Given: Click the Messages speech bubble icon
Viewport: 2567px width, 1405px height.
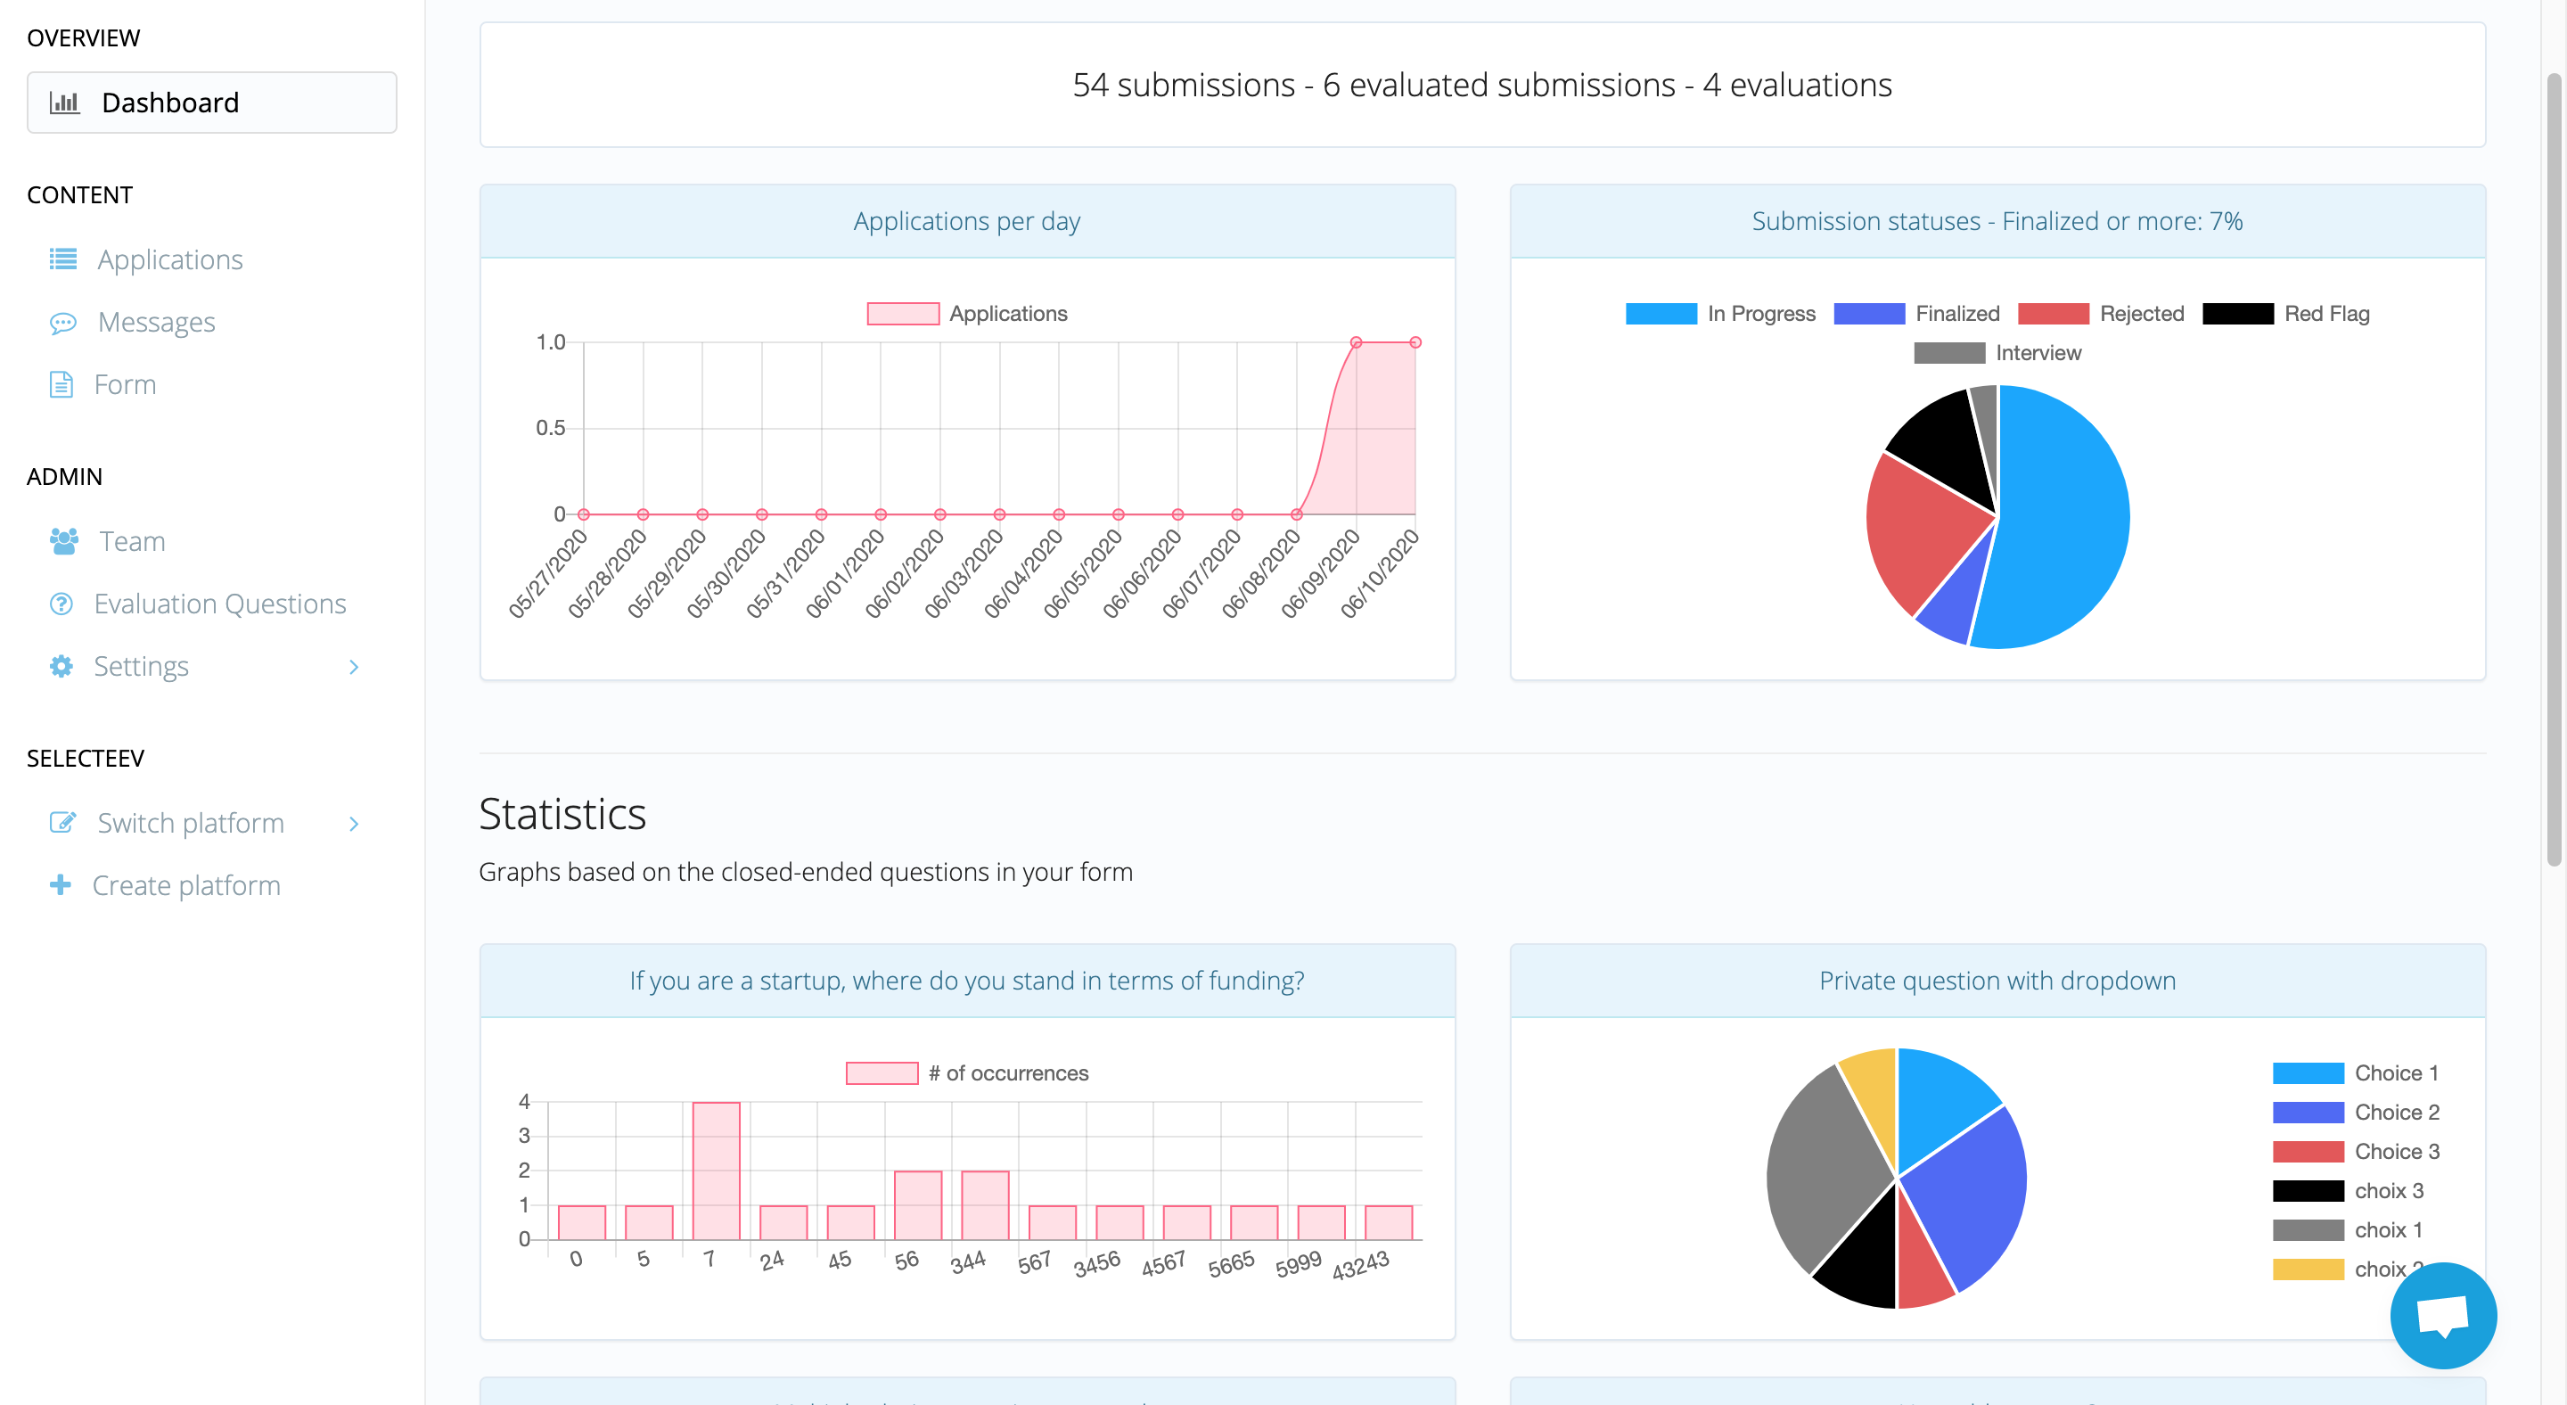Looking at the screenshot, I should [62, 322].
